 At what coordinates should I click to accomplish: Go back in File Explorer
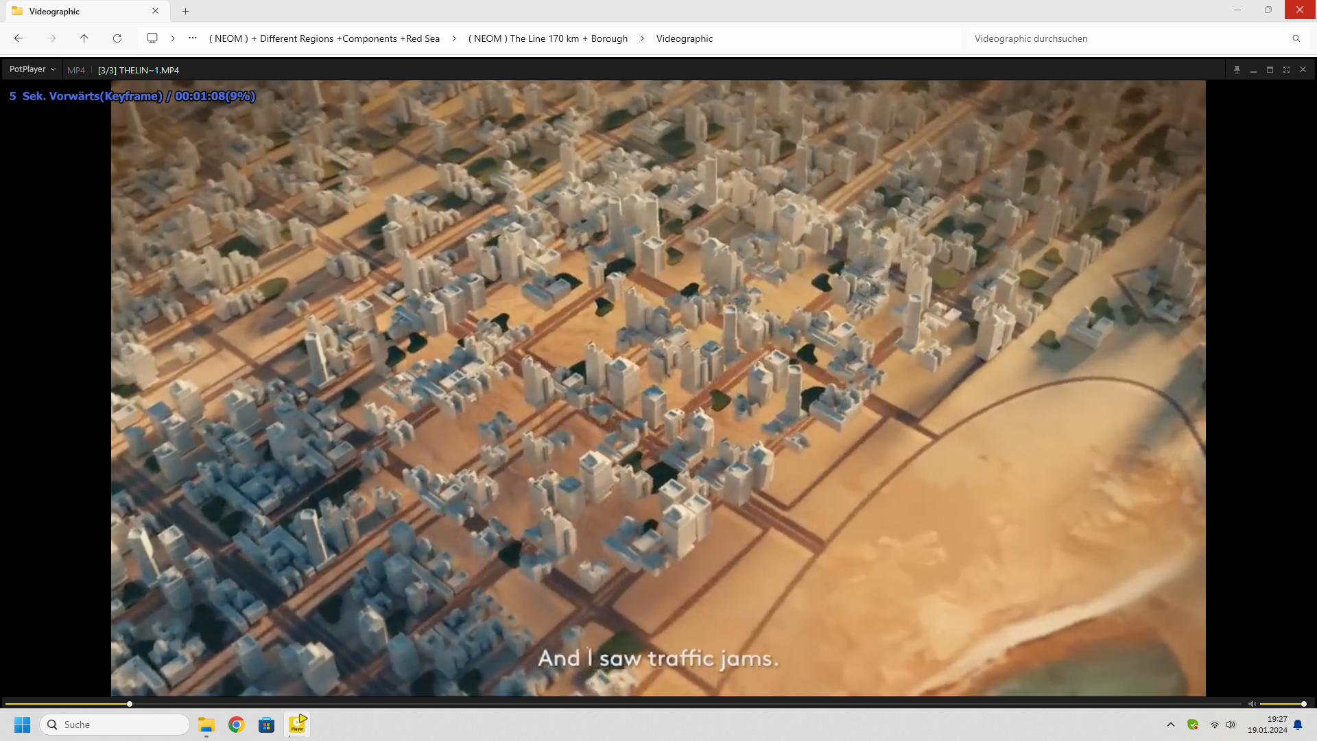[19, 38]
